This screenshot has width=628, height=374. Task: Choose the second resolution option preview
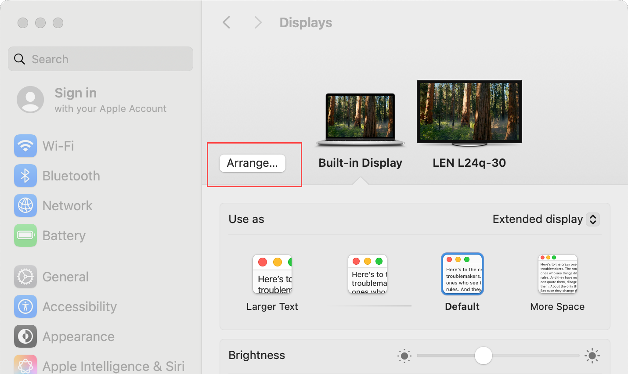(368, 274)
